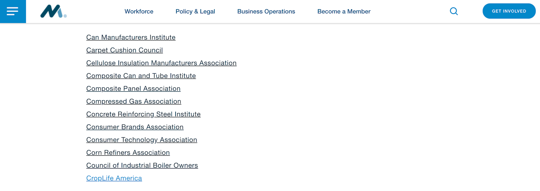This screenshot has height=191, width=540.
Task: Open Consumer Brands Association link
Action: pyautogui.click(x=135, y=127)
